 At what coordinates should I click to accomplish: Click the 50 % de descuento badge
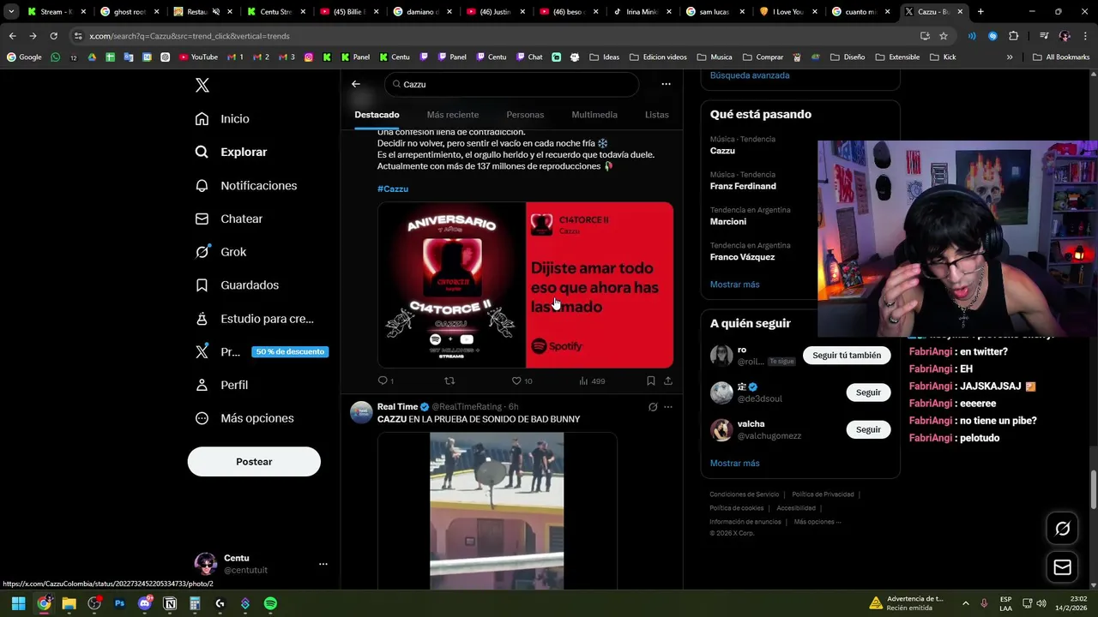click(x=290, y=351)
